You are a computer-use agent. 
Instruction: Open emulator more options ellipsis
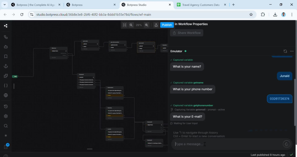coord(292,51)
